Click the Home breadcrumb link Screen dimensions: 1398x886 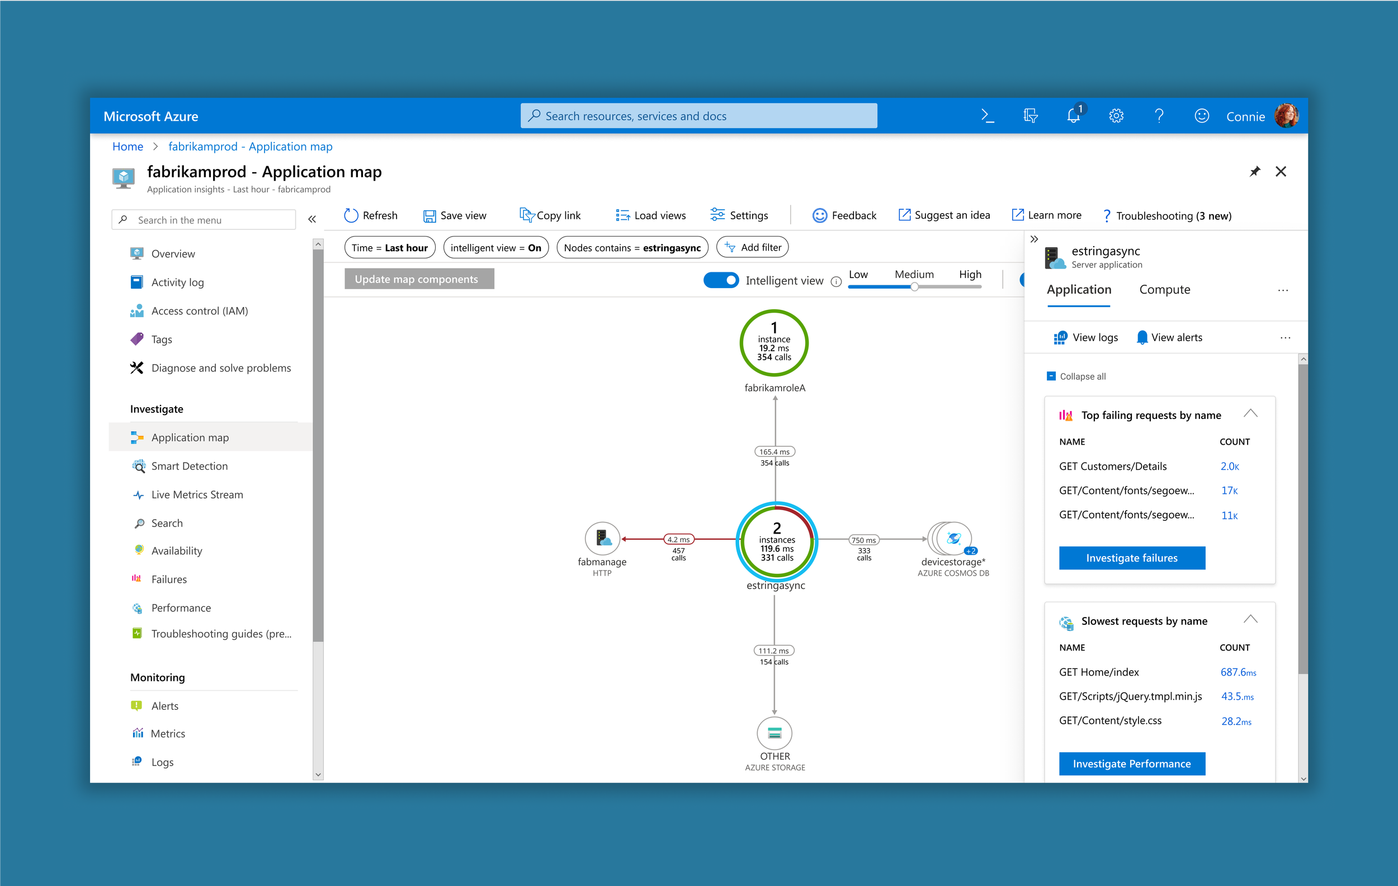[x=127, y=147]
